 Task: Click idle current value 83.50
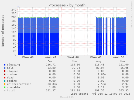pos(51,68)
